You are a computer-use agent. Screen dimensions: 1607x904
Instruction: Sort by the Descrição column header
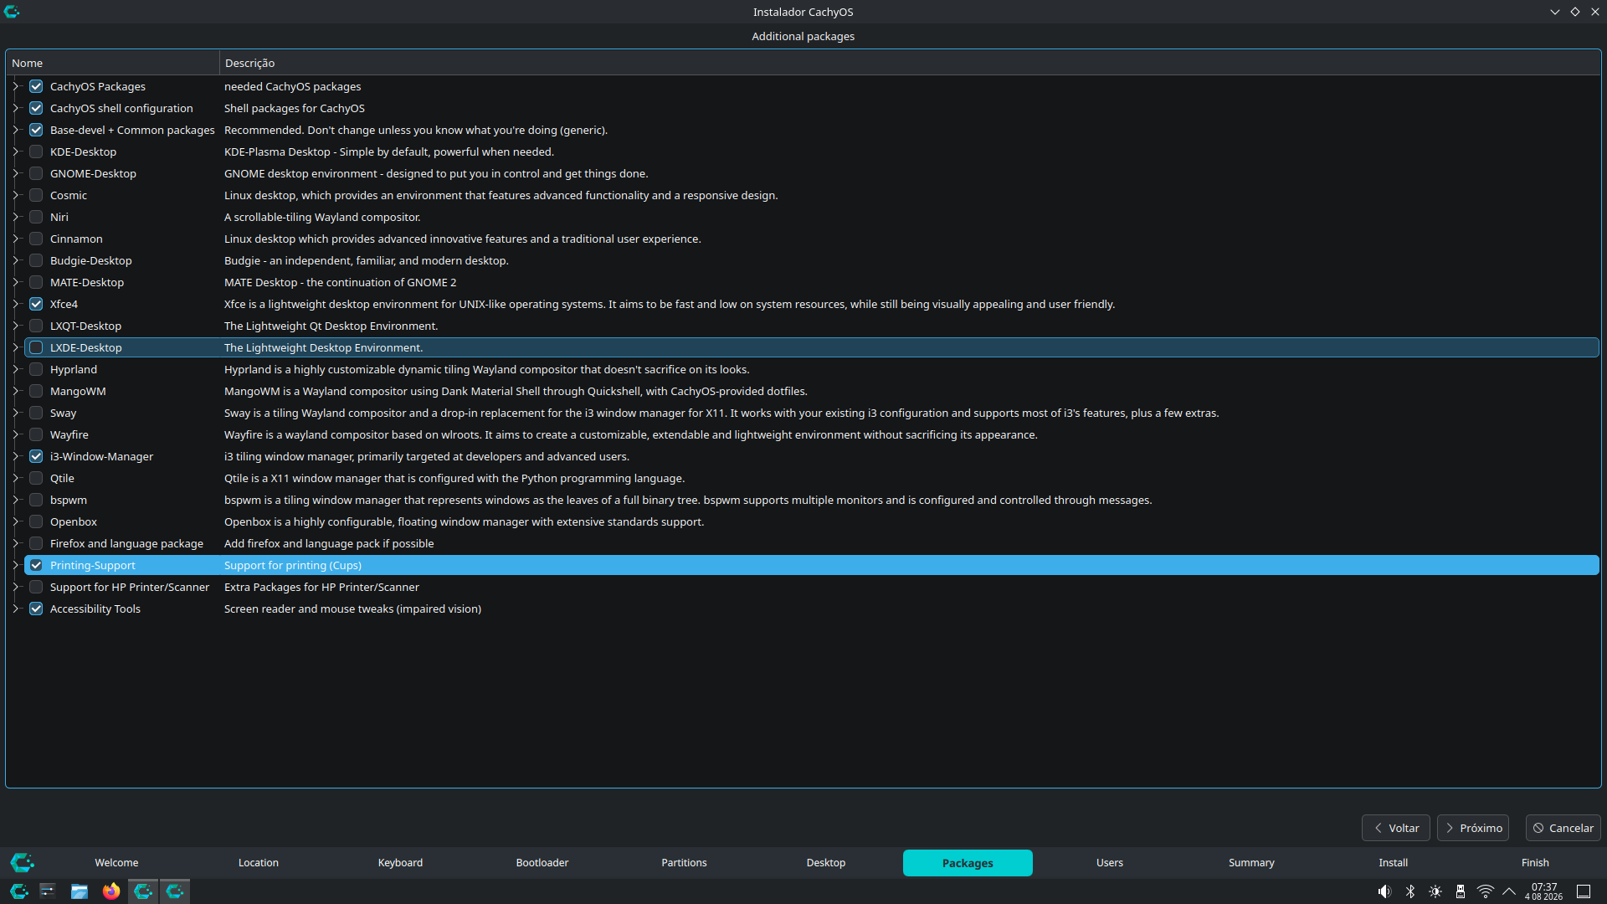click(x=911, y=63)
